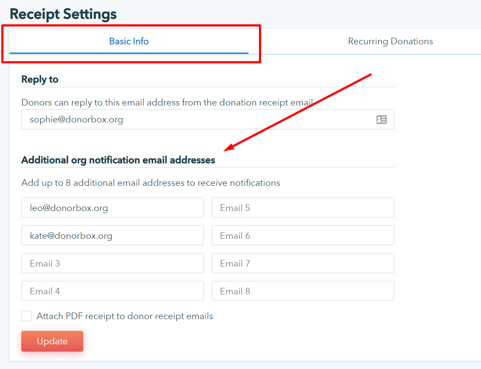Focus the Email 8 input box
Screen dimensions: 481x369
coord(303,291)
